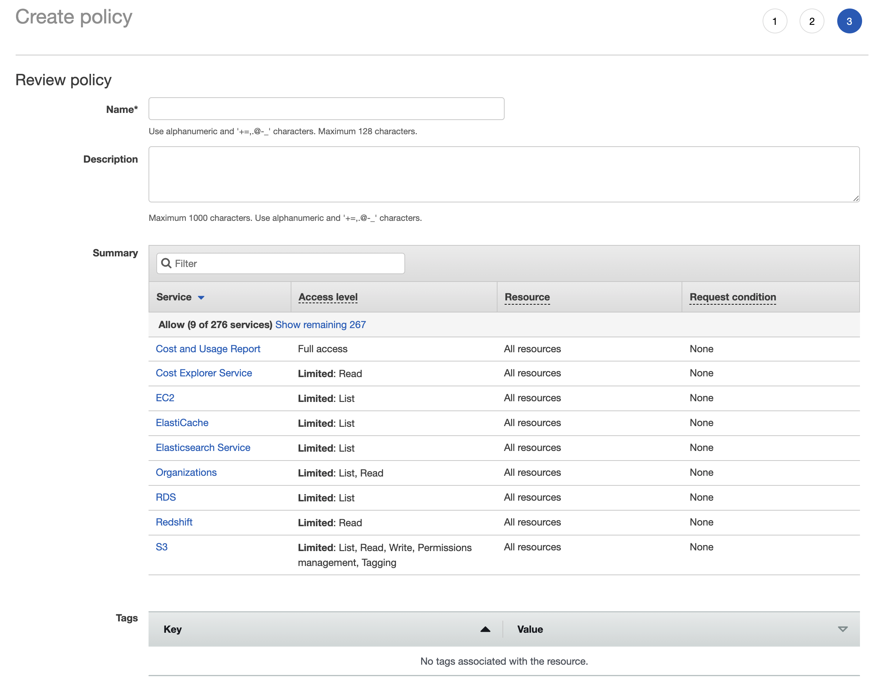This screenshot has height=686, width=882.
Task: Click the Access level column header
Action: click(328, 297)
